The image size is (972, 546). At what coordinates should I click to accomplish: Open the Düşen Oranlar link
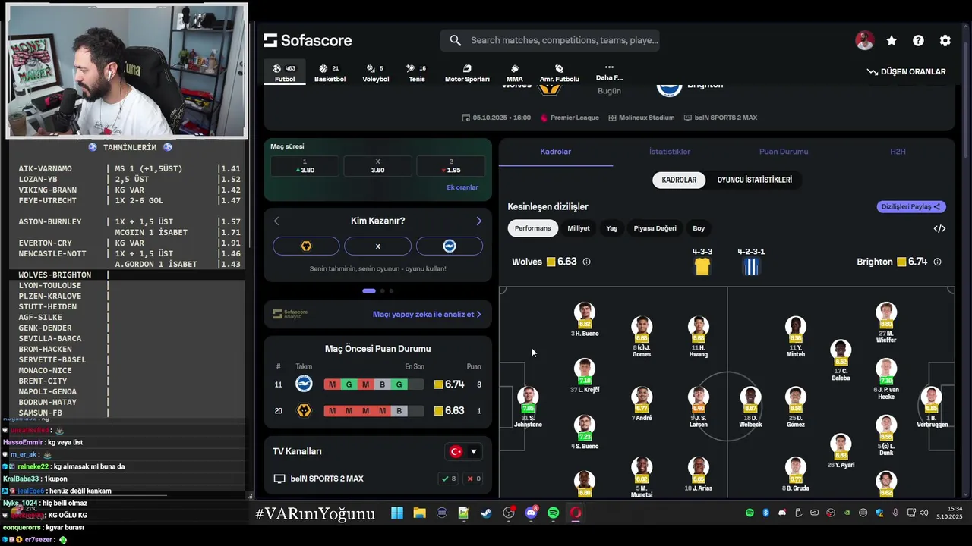coord(907,71)
